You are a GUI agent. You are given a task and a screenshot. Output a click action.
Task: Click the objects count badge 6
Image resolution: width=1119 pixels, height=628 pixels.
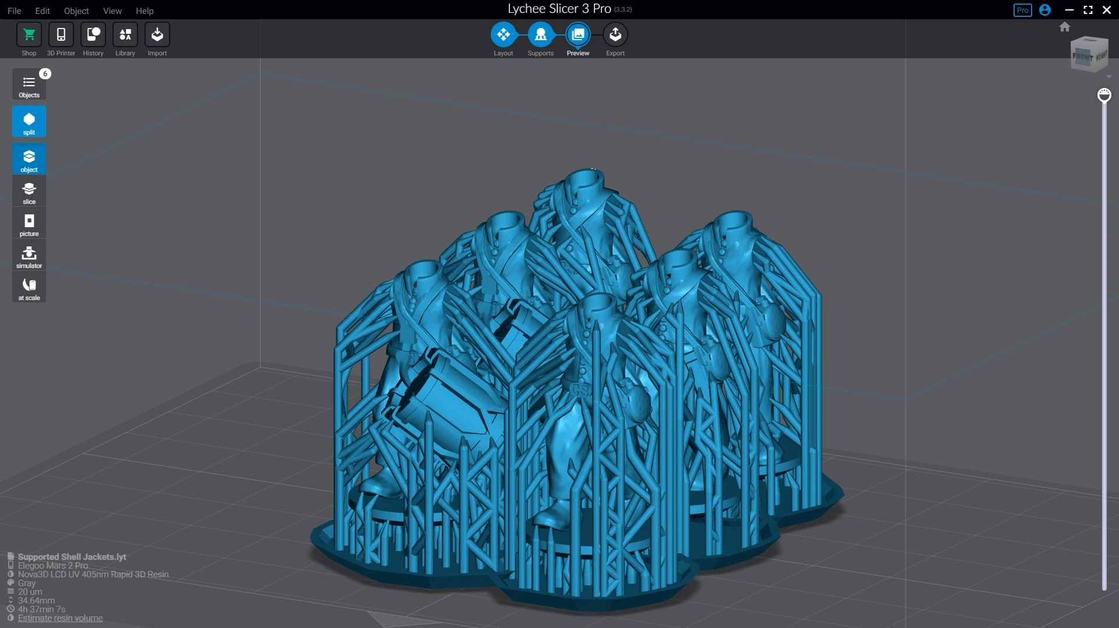point(45,73)
